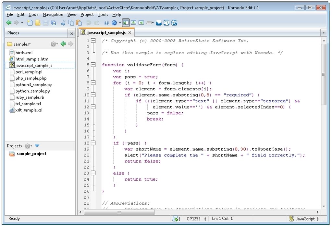
Task: Click the dark blue envelope-like toolbar icon
Action: [x=159, y=23]
